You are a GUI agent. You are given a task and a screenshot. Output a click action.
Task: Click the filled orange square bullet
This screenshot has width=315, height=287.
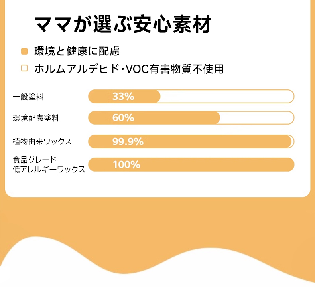[x=24, y=51]
